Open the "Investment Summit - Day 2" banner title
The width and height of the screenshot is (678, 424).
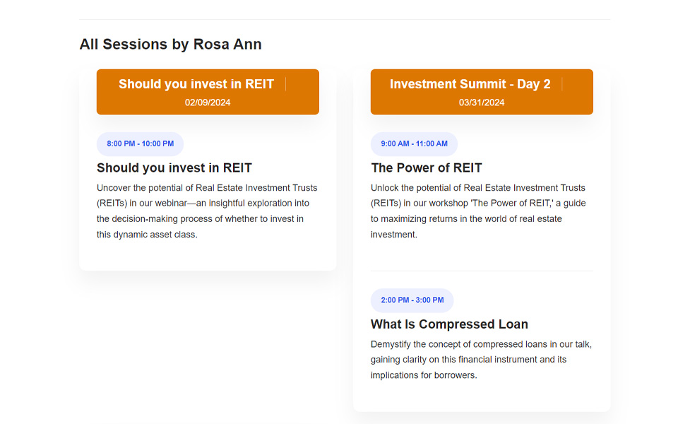point(470,84)
